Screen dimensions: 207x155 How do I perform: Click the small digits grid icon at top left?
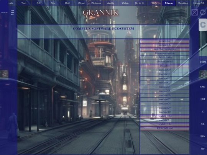(12, 13)
